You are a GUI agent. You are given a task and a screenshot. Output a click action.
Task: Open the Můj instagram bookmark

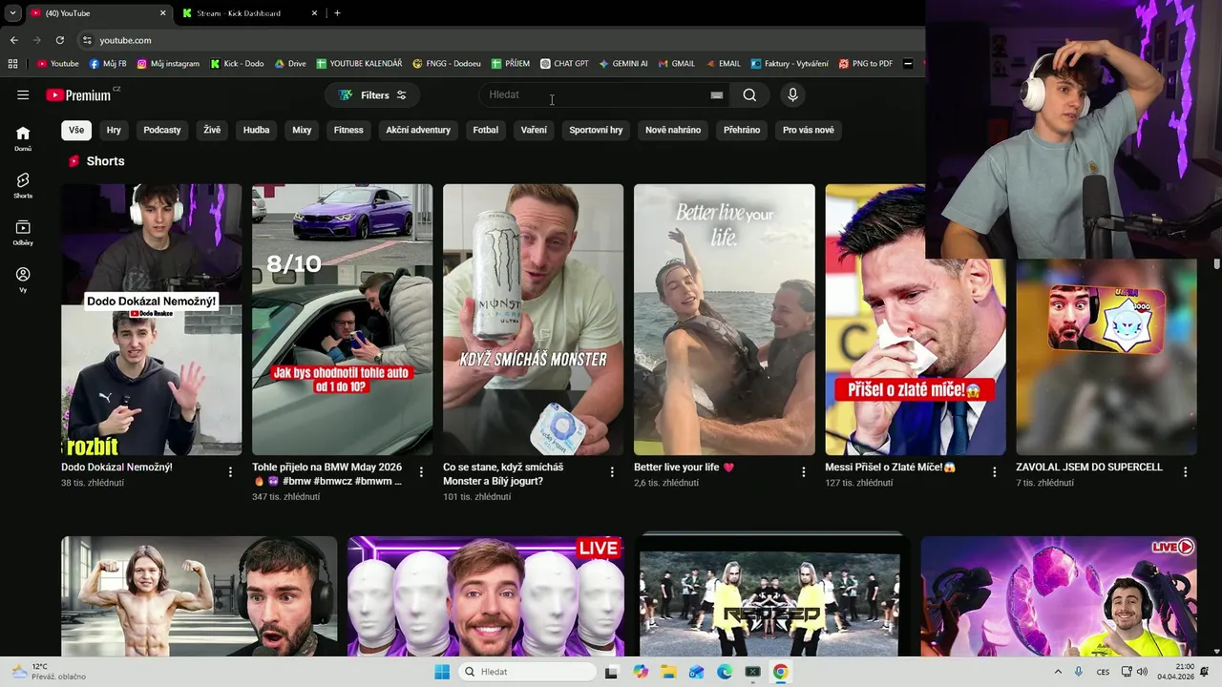pos(169,64)
